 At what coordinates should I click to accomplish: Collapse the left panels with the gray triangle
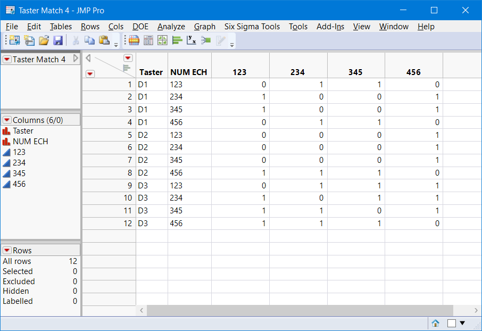[x=88, y=58]
